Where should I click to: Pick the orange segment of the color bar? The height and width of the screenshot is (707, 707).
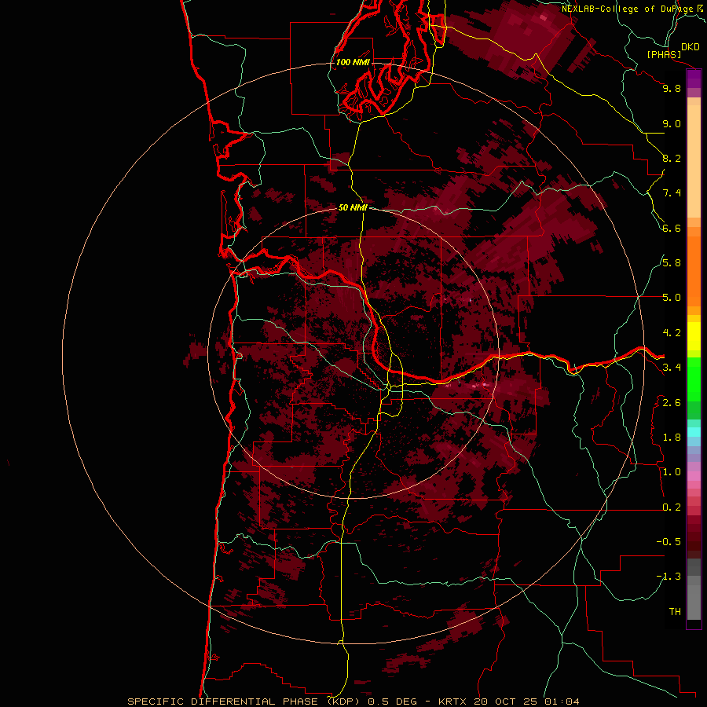click(694, 270)
